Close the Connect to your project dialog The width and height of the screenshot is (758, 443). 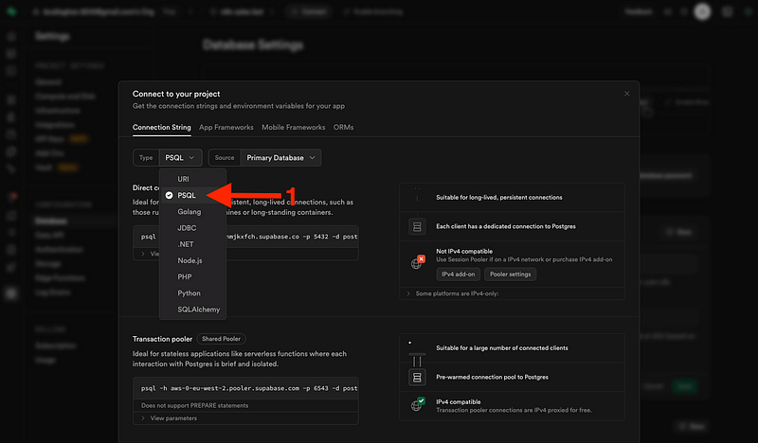pyautogui.click(x=626, y=94)
